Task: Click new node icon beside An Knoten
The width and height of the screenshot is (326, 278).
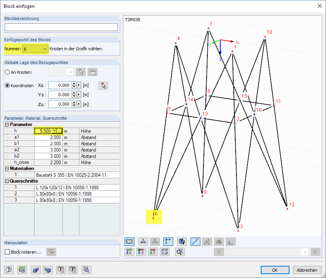Action: (93, 72)
